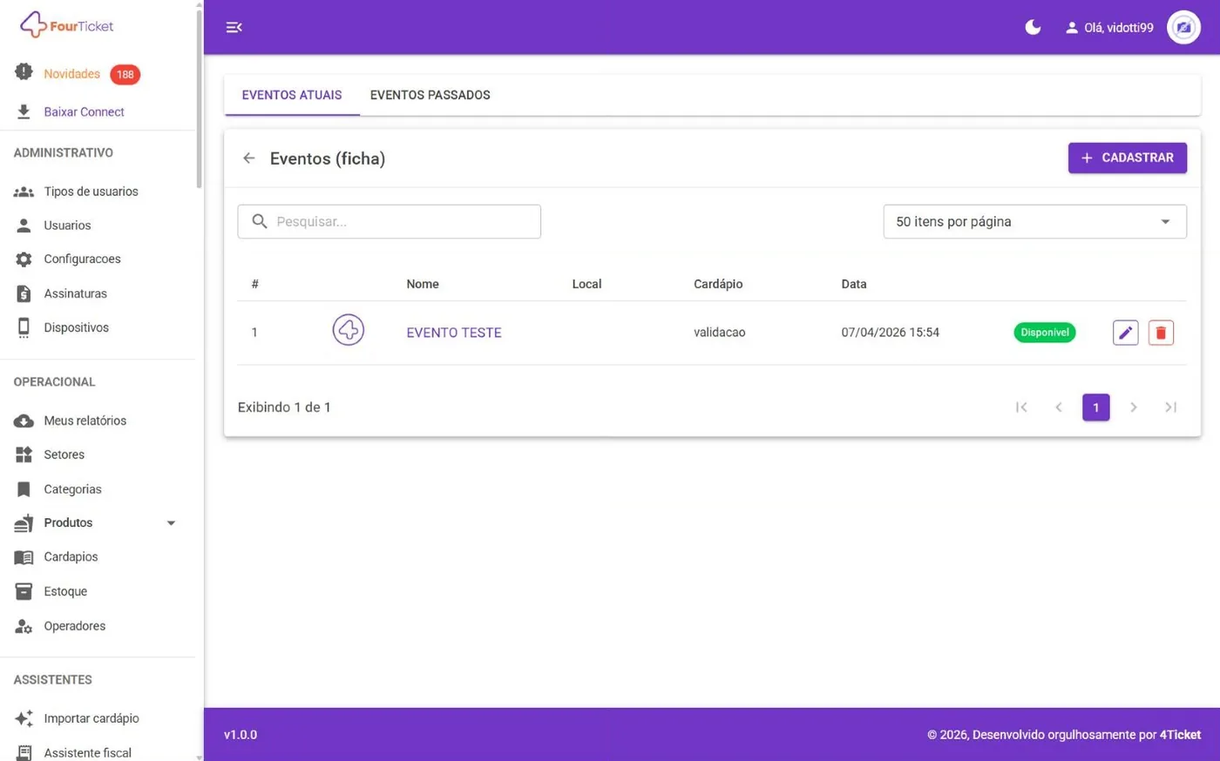Click Olá, vidotti99 user greeting
Viewport: 1220px width, 761px height.
click(1118, 28)
